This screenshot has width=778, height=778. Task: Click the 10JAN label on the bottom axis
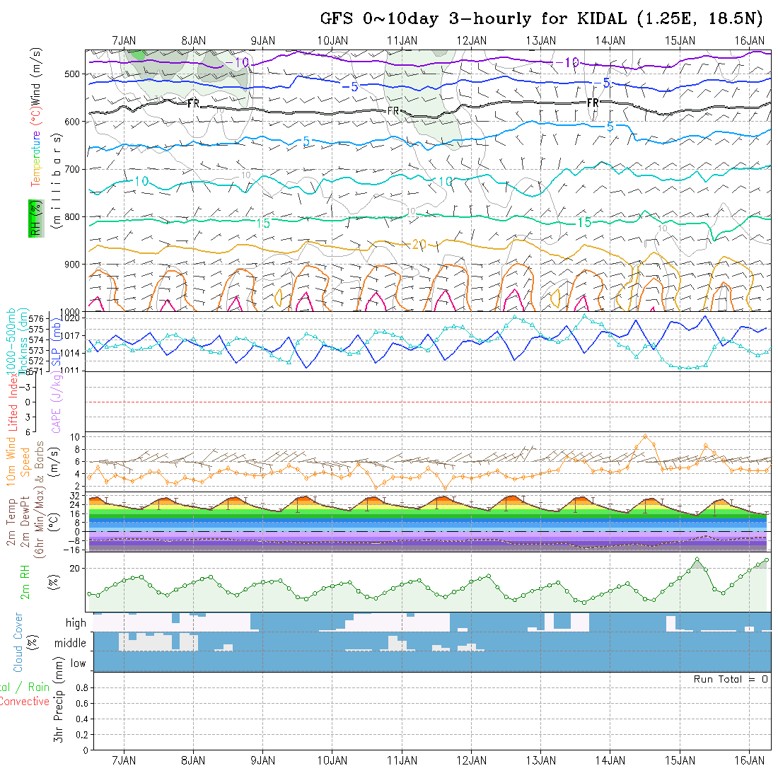point(332,760)
